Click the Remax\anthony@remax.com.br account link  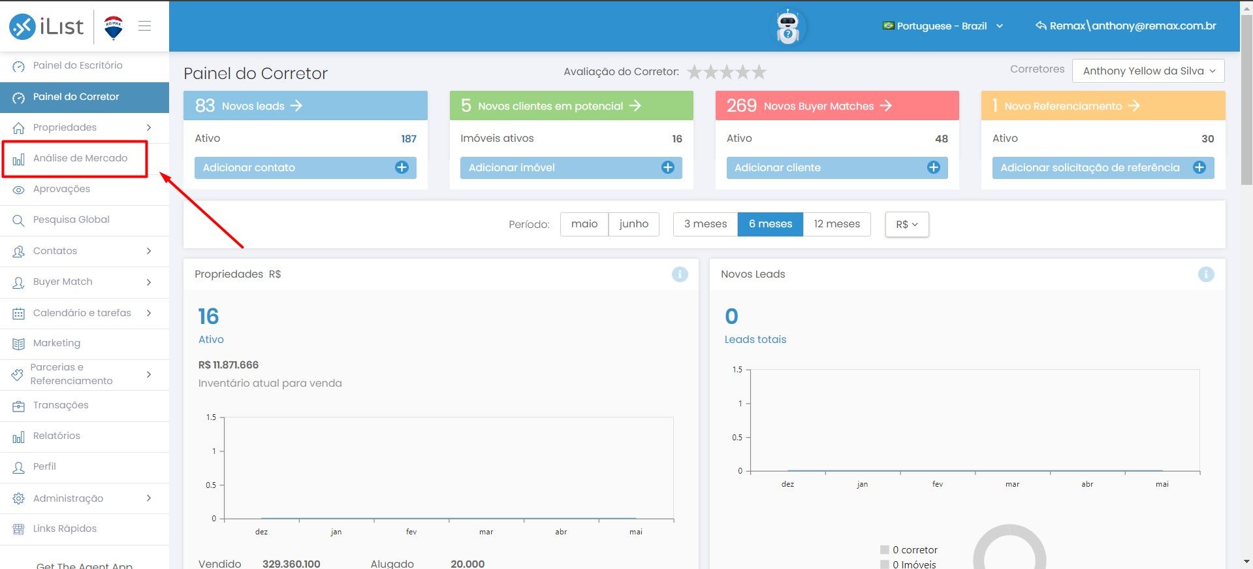1126,26
